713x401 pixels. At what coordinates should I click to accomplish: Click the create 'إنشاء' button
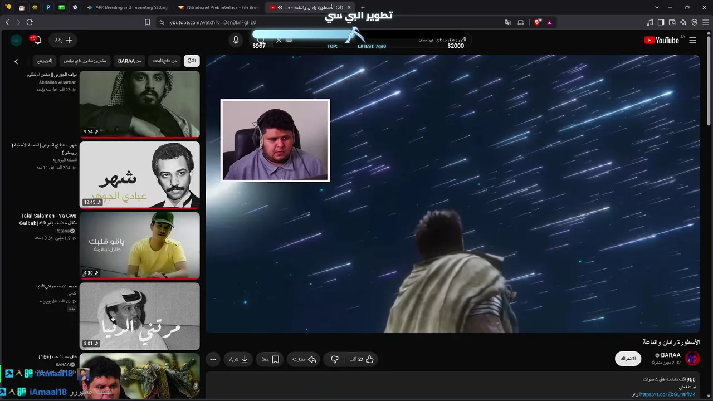click(64, 40)
